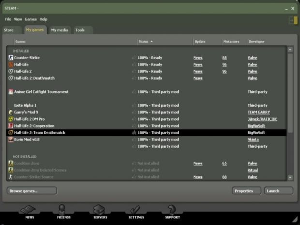
Task: Click the Condition Zero game icon
Action: pos(11,163)
